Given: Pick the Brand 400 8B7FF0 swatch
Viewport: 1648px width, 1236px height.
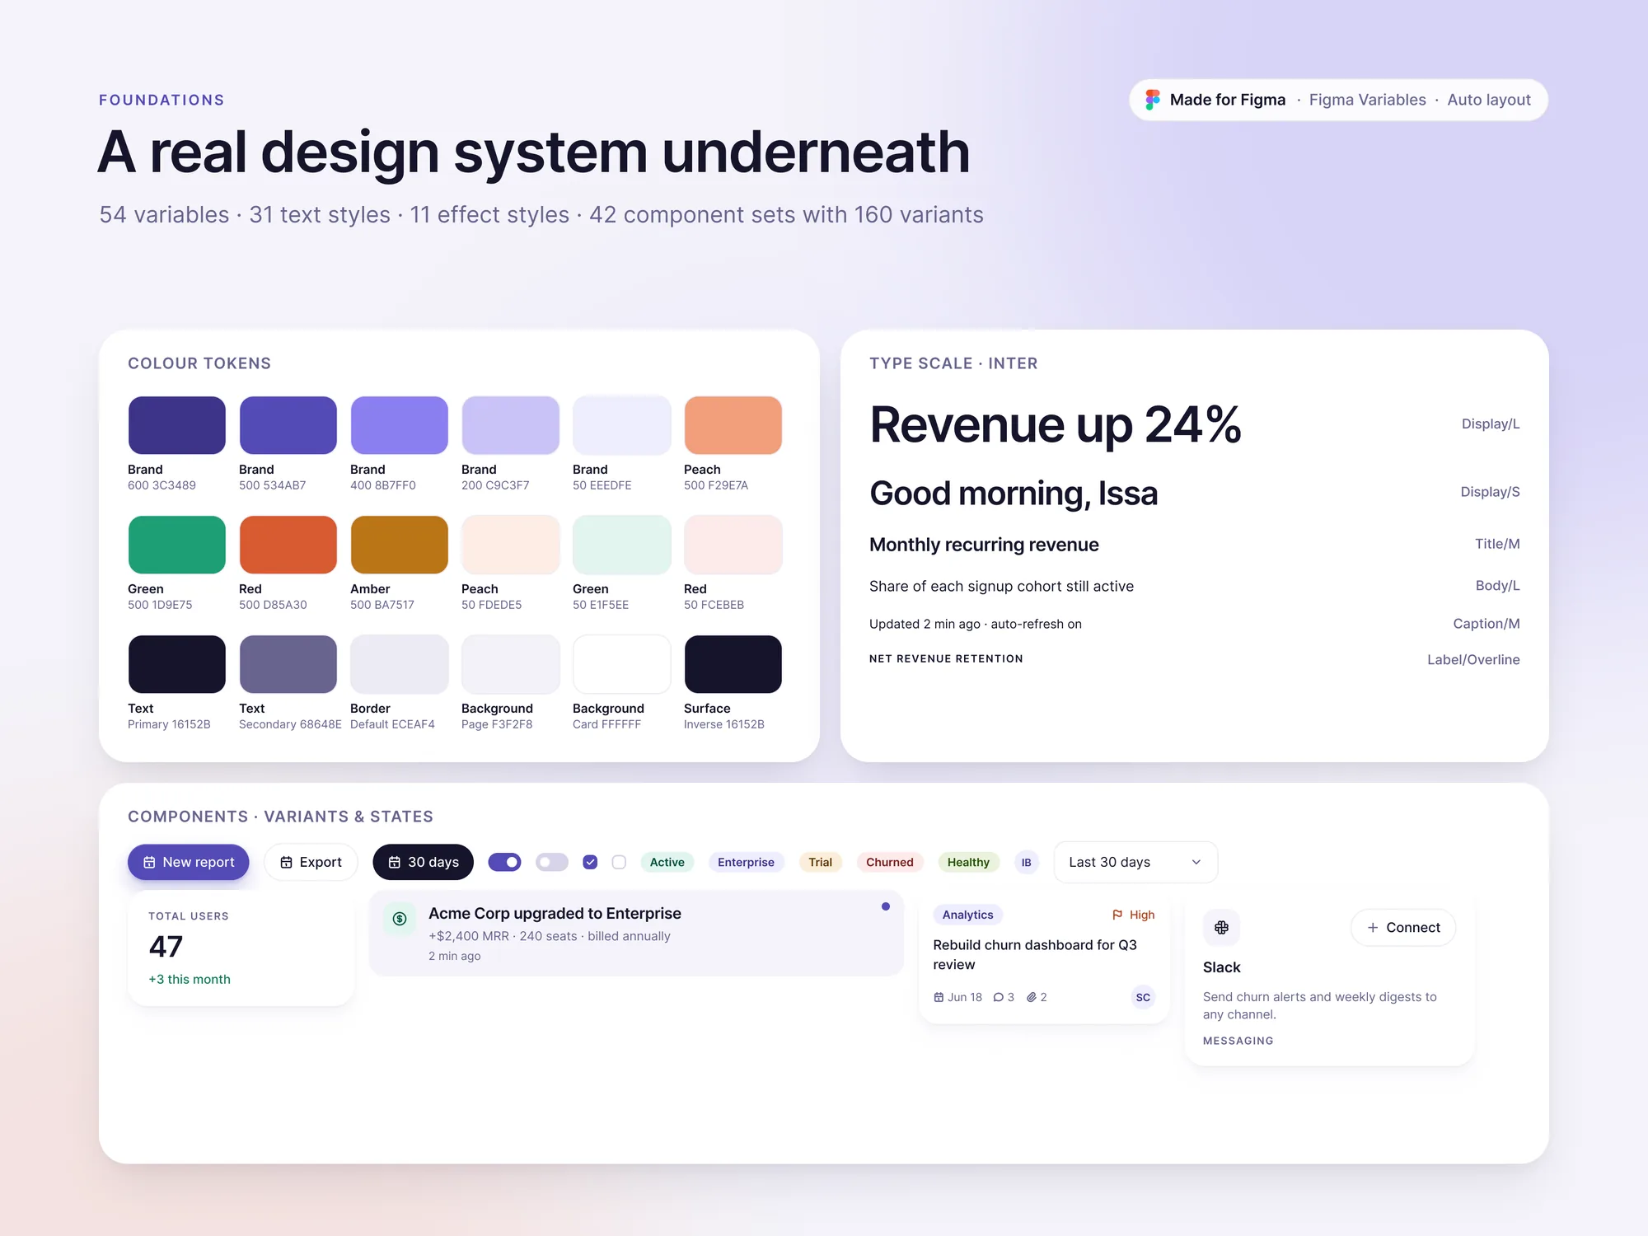Looking at the screenshot, I should [x=399, y=425].
